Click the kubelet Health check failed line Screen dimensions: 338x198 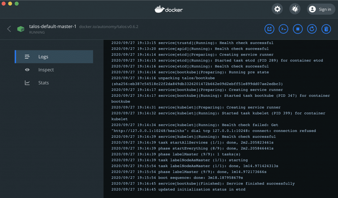pyautogui.click(x=195, y=125)
